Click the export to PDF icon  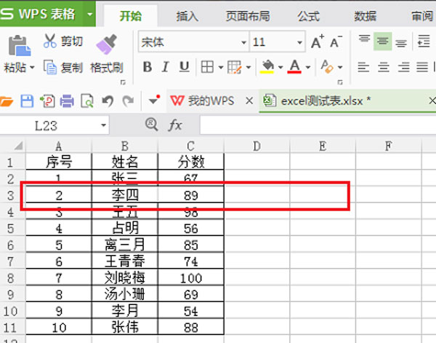click(47, 101)
